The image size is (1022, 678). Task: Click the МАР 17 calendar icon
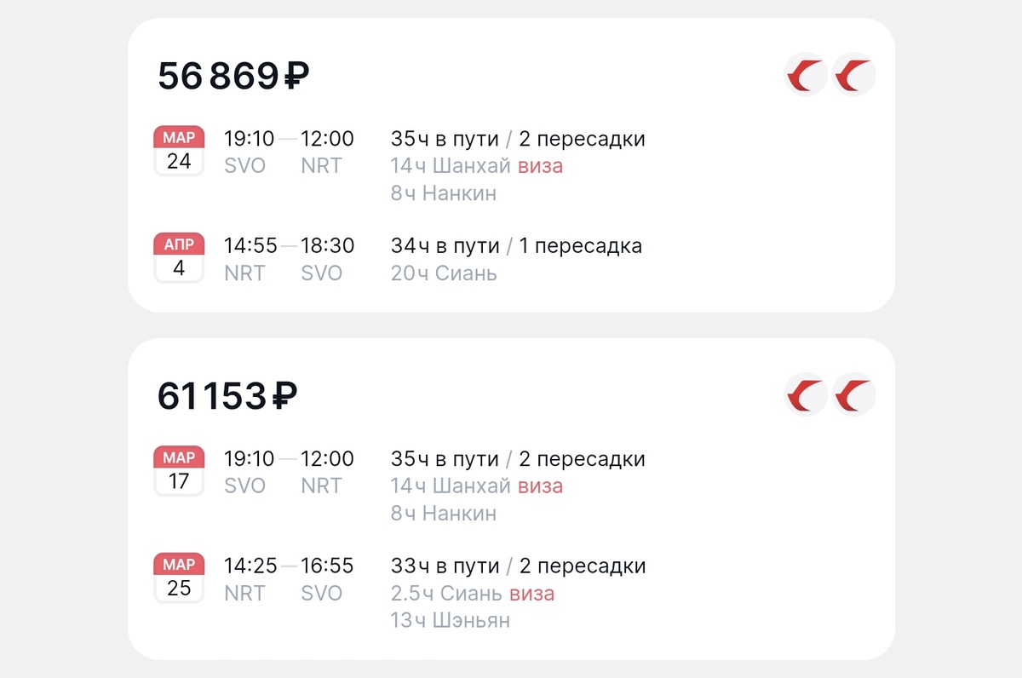pos(179,470)
